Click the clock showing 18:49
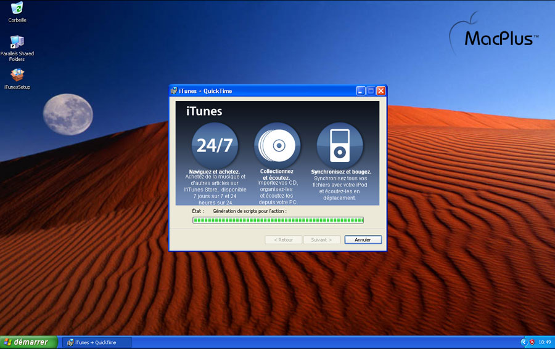555x349 pixels. point(545,342)
